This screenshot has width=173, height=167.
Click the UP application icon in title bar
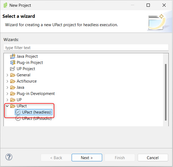(5, 5)
